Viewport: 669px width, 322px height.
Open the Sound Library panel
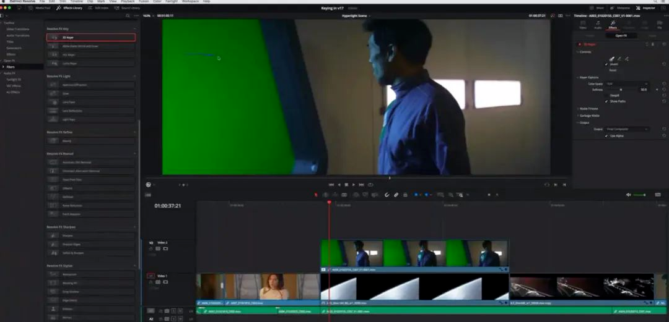tap(128, 8)
